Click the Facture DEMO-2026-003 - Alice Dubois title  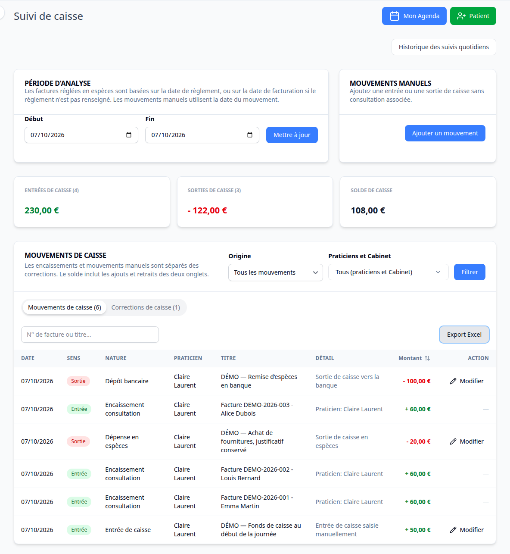click(257, 409)
